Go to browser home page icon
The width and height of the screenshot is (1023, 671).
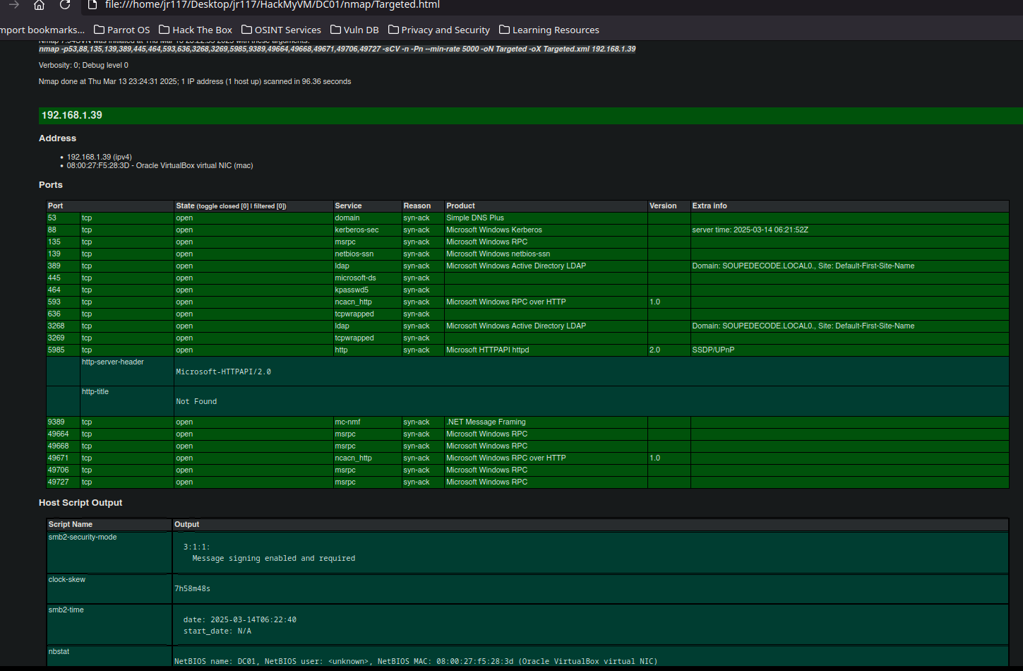click(x=40, y=5)
